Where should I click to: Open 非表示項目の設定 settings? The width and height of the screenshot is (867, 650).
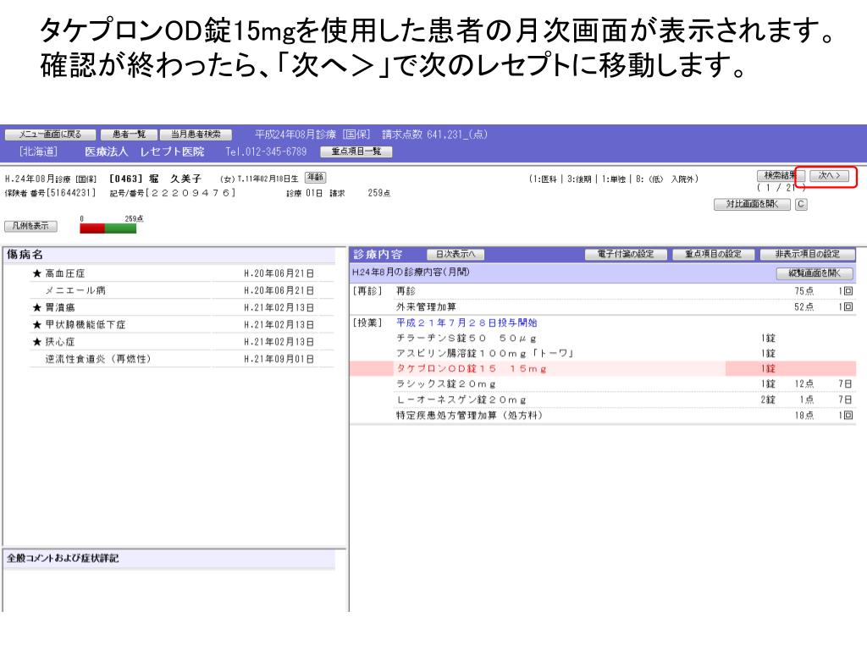[807, 254]
